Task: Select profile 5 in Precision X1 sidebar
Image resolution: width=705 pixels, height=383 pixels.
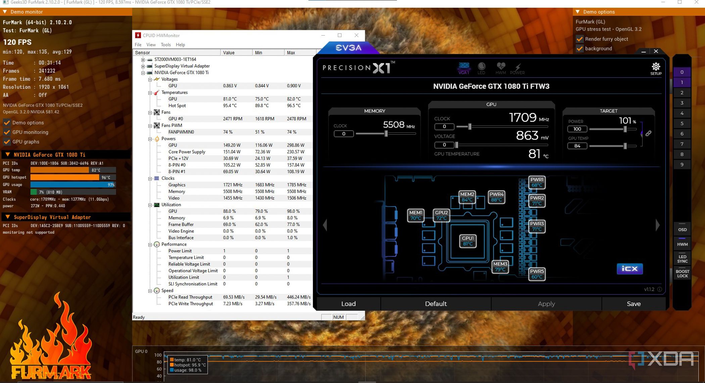Action: tap(682, 123)
